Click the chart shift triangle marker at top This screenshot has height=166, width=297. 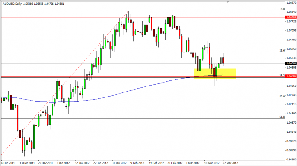tap(228, 2)
